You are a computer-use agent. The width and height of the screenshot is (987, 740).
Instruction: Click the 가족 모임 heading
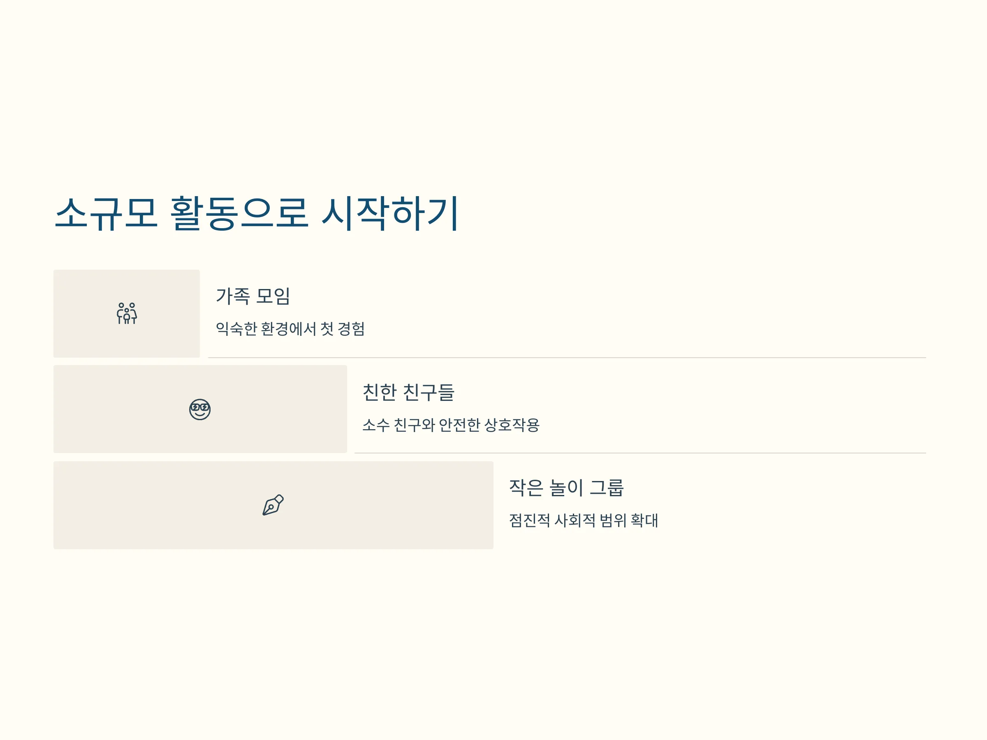(253, 296)
